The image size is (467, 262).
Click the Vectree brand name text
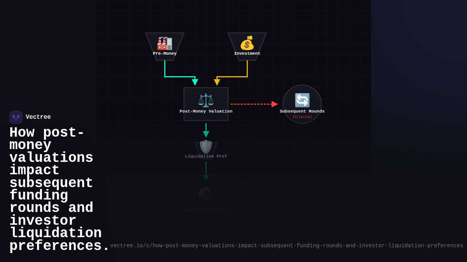coord(38,117)
